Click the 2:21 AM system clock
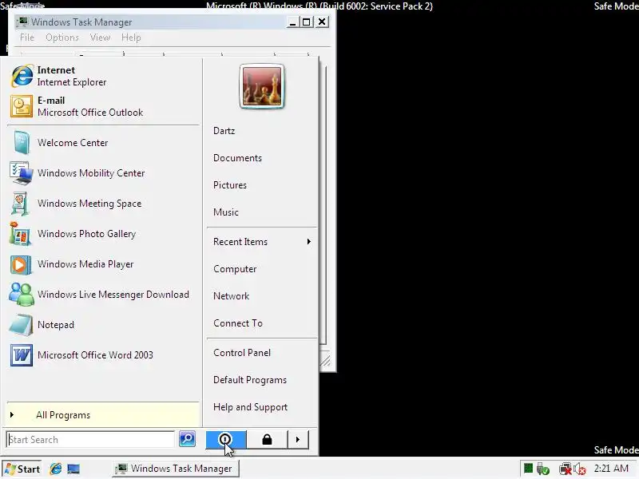The height and width of the screenshot is (479, 639). tap(611, 469)
